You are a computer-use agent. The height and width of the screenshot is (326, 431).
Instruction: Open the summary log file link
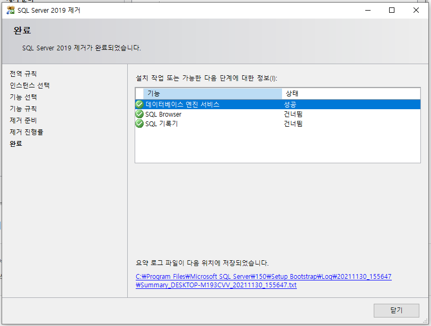(x=263, y=280)
